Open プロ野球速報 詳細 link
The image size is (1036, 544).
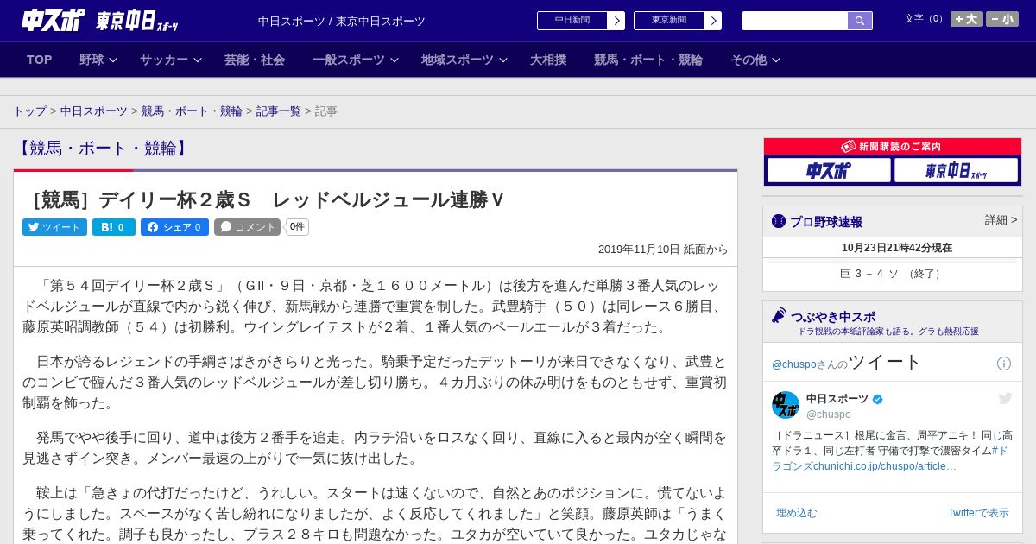click(x=1001, y=220)
